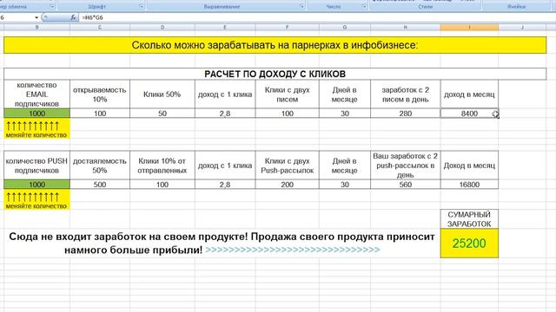Open the Alignment (Выравнивание) group dialog launcher
Screen dimensions: 556x312
point(301,6)
